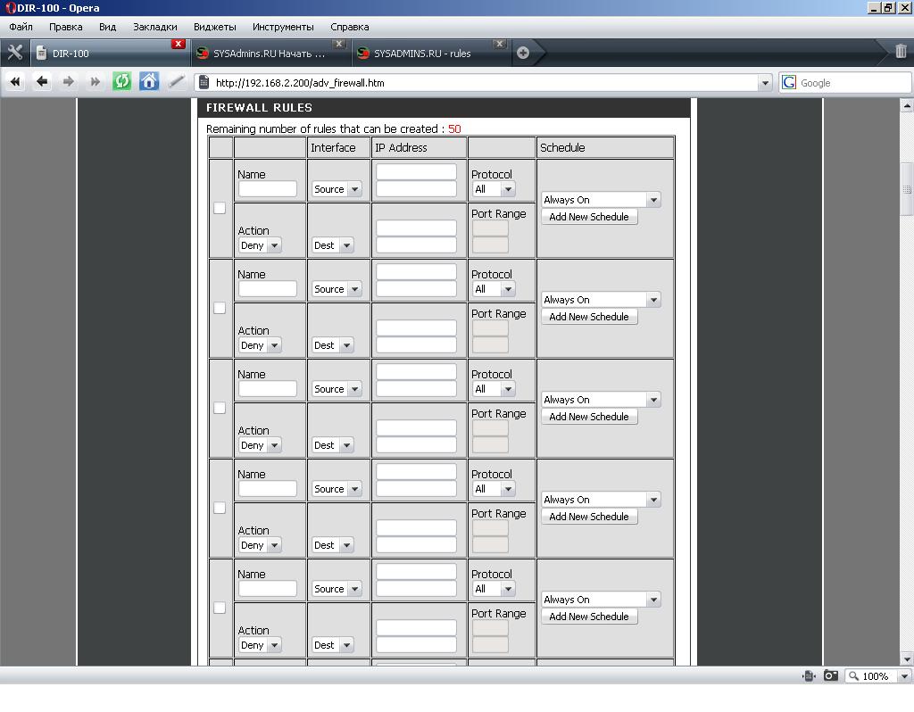The height and width of the screenshot is (712, 914).
Task: Click second rule's Add New Schedule button
Action: click(589, 317)
